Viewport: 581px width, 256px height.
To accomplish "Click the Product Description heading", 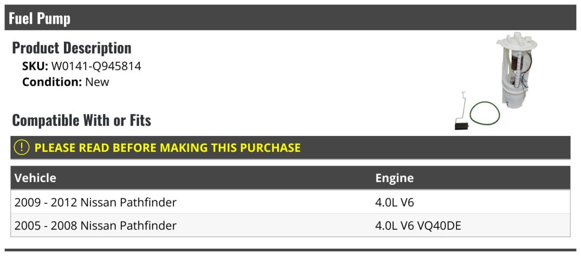I will (x=72, y=48).
